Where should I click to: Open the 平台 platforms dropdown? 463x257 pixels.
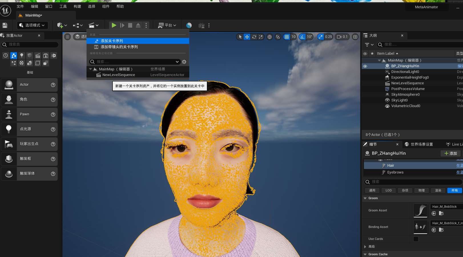[x=167, y=25]
